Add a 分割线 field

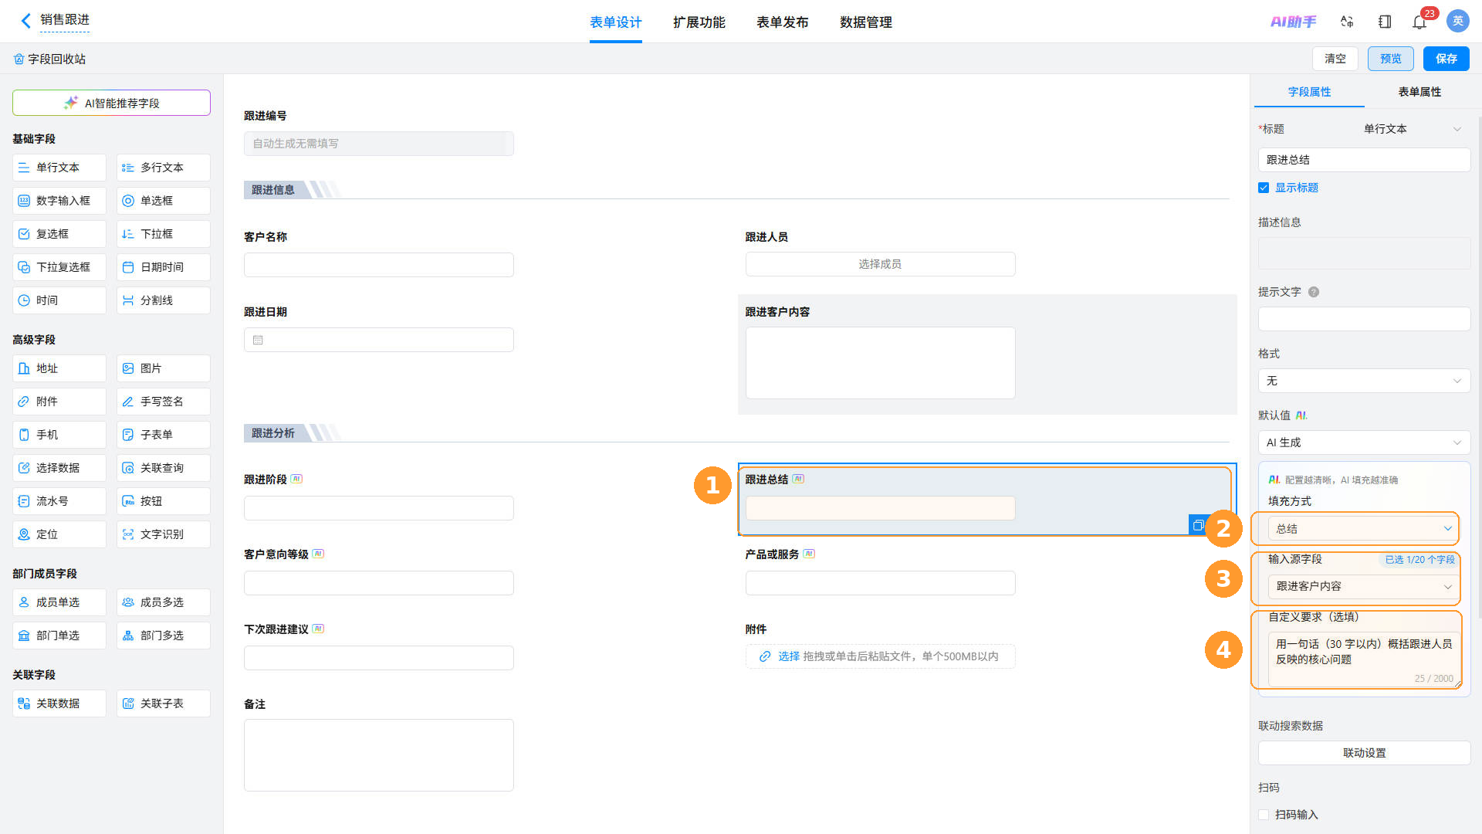(x=164, y=300)
